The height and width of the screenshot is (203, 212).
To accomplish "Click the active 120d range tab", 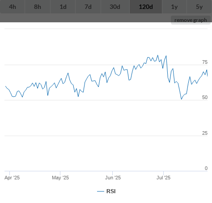I will 146,7.
